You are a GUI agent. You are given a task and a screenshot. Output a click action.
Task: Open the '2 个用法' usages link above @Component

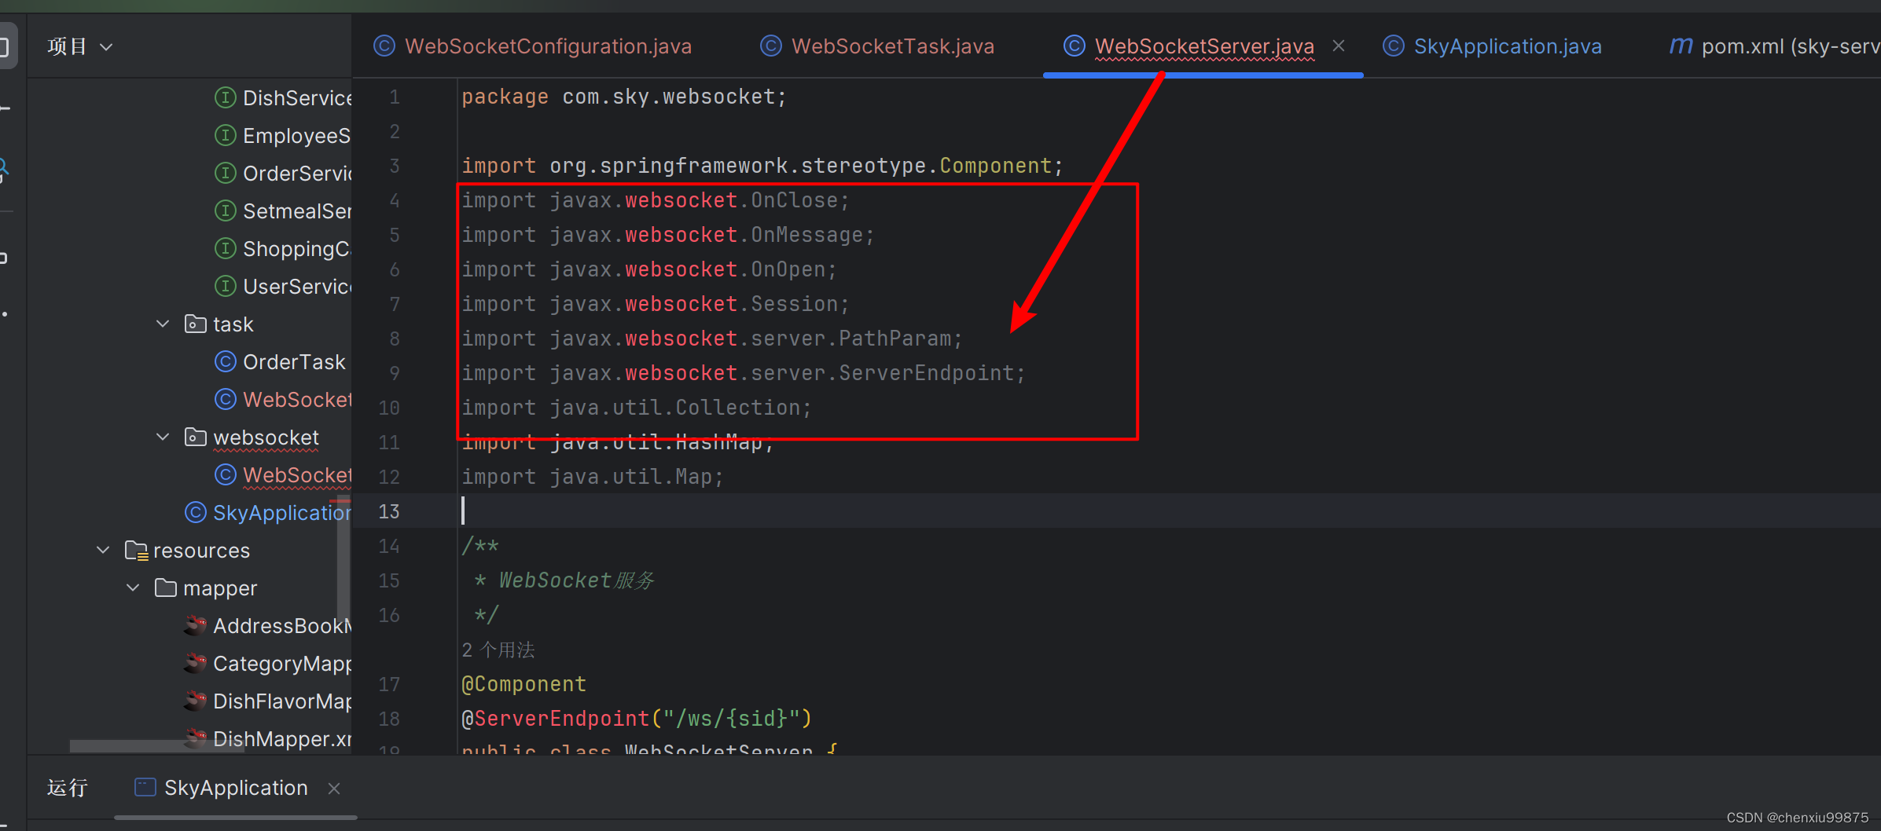coord(498,650)
